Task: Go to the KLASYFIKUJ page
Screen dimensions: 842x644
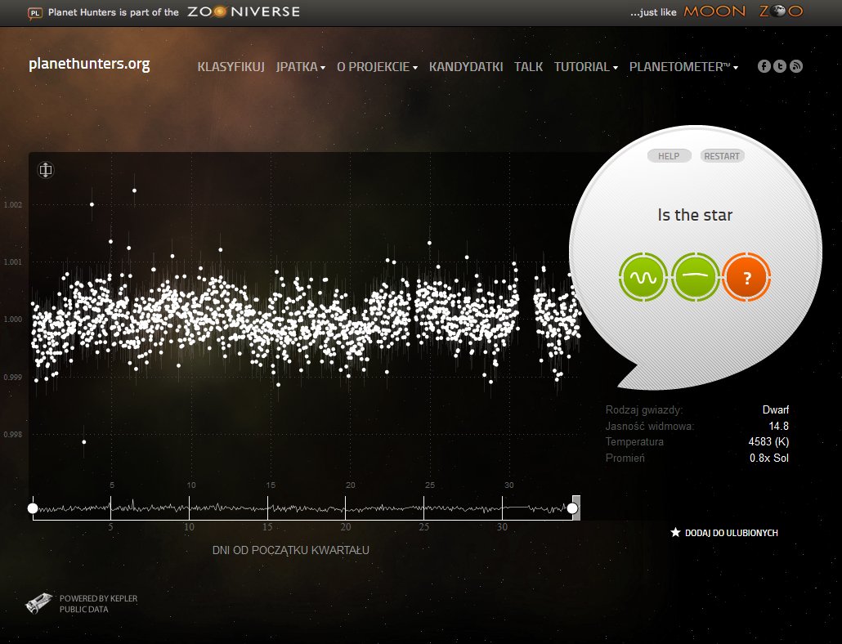Action: (x=231, y=67)
